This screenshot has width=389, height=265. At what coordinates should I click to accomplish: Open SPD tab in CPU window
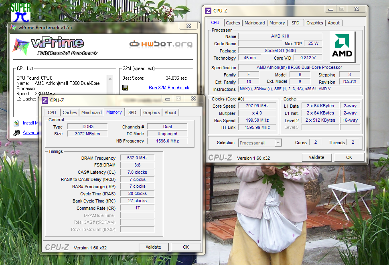[x=295, y=23]
